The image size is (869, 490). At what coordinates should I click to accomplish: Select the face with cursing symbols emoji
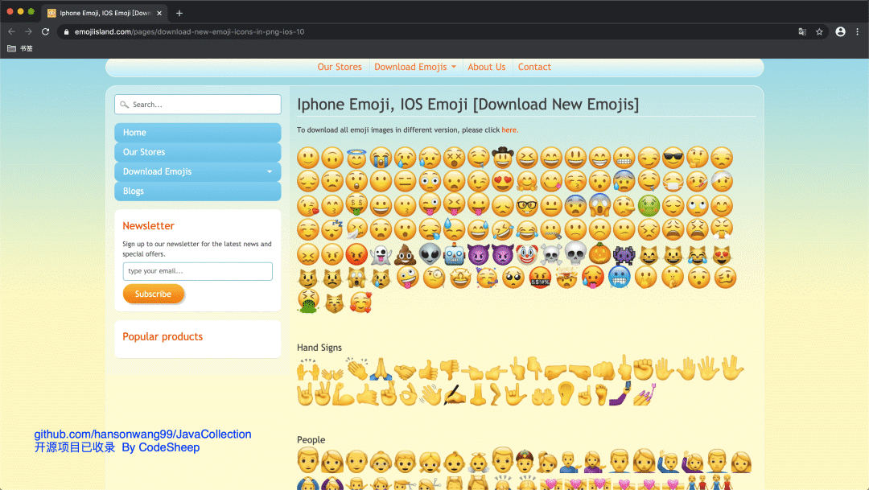click(540, 278)
